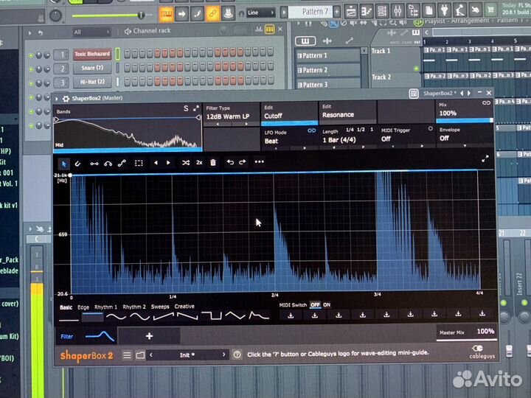Viewport: 531px width, 398px height.
Task: Adjust the Master Mix 100% slider
Action: click(467, 333)
